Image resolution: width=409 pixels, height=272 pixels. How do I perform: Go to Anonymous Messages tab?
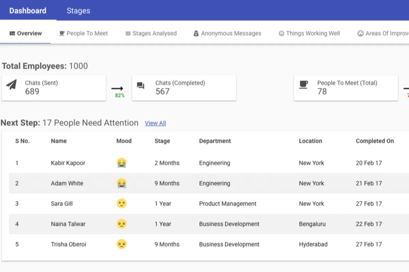227,33
